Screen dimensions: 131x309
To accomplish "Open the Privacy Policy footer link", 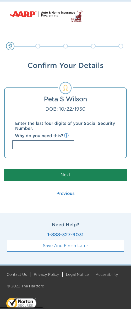I will [46, 274].
